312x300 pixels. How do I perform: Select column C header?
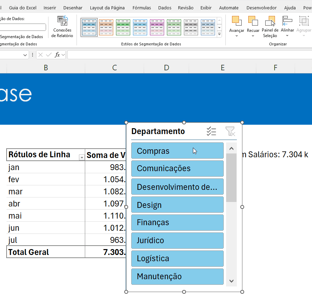coord(114,68)
